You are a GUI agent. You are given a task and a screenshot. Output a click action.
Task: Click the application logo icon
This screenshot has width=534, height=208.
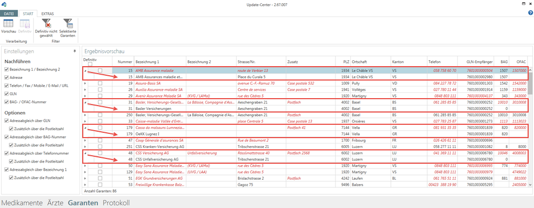[4, 4]
